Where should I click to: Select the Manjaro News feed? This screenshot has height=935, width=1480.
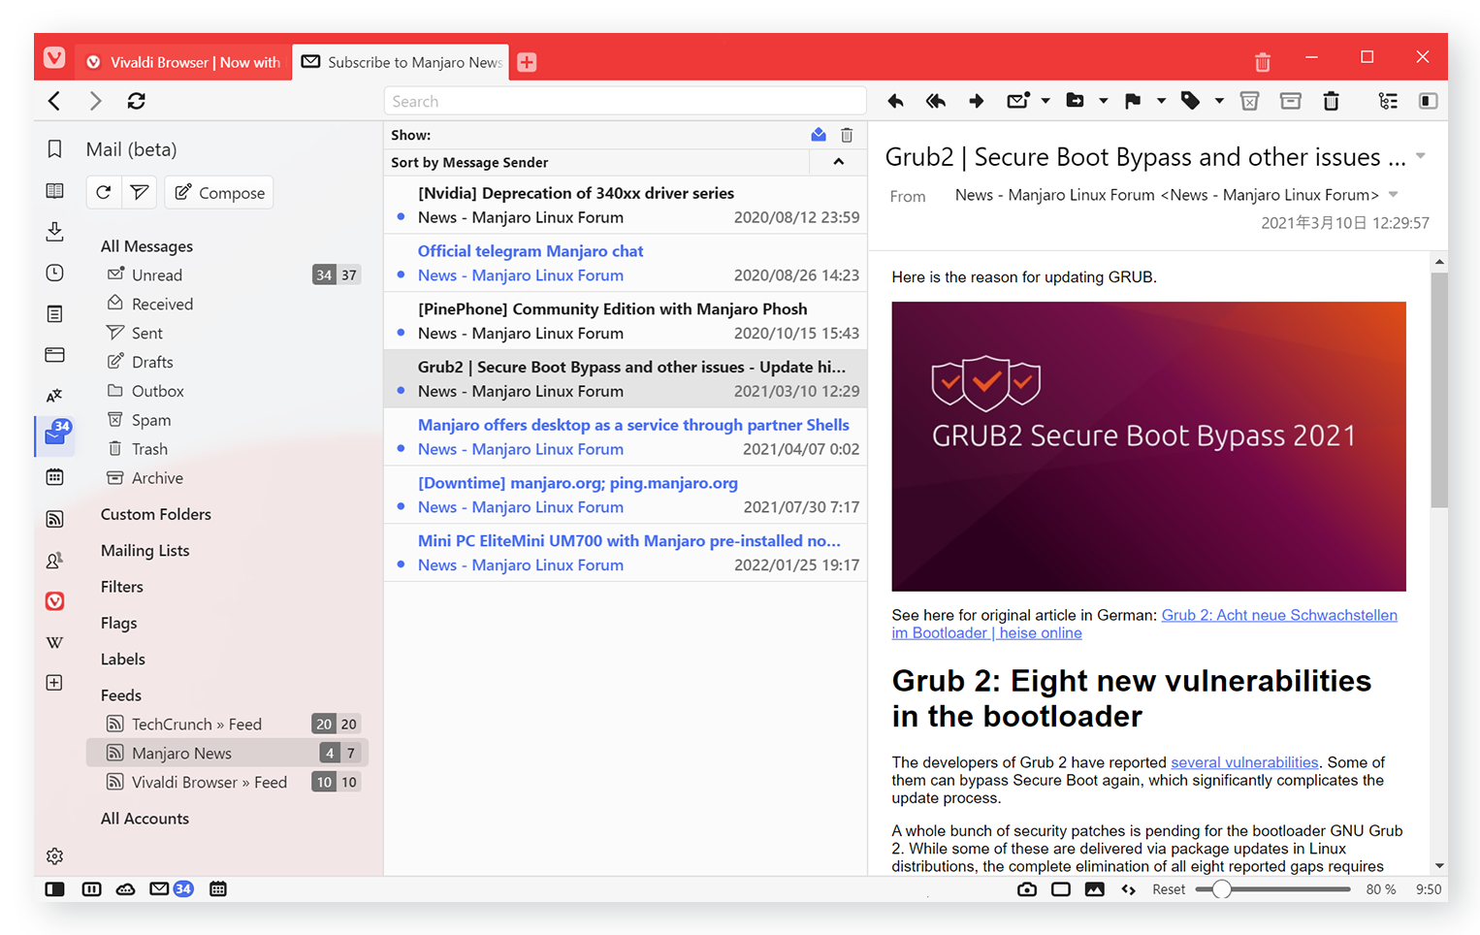(x=181, y=754)
